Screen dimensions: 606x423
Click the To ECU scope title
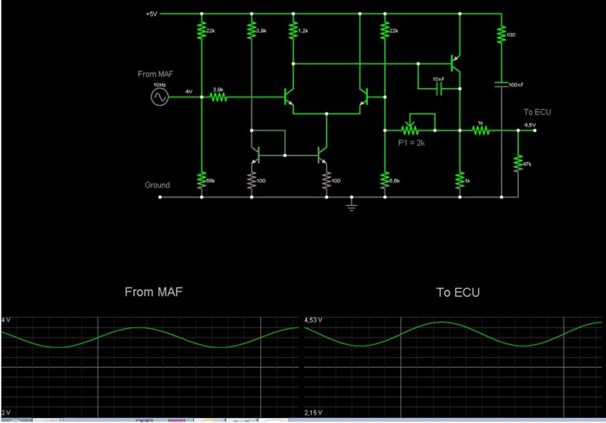pos(458,292)
